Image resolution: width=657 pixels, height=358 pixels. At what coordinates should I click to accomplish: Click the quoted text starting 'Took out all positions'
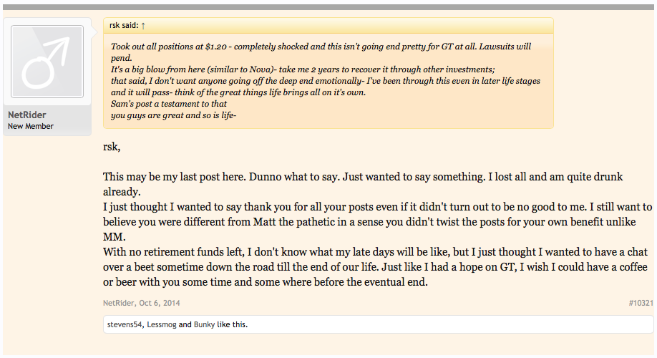(321, 52)
